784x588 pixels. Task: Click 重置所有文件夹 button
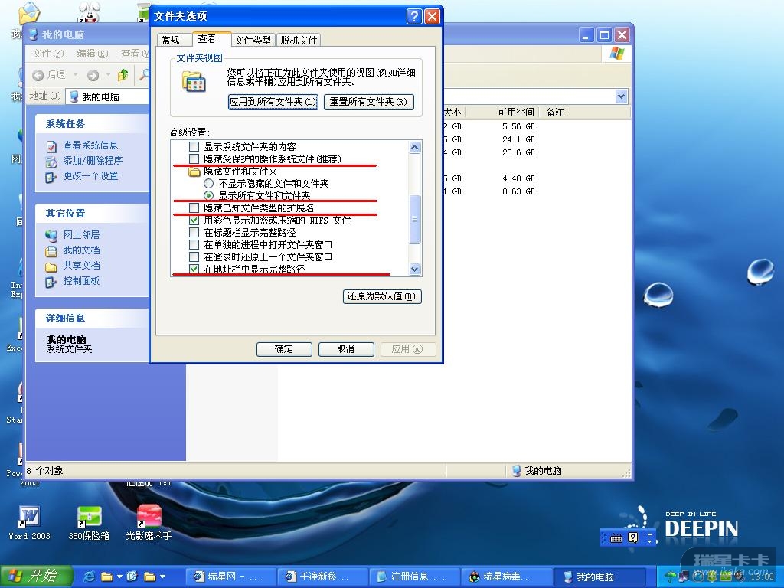(368, 102)
